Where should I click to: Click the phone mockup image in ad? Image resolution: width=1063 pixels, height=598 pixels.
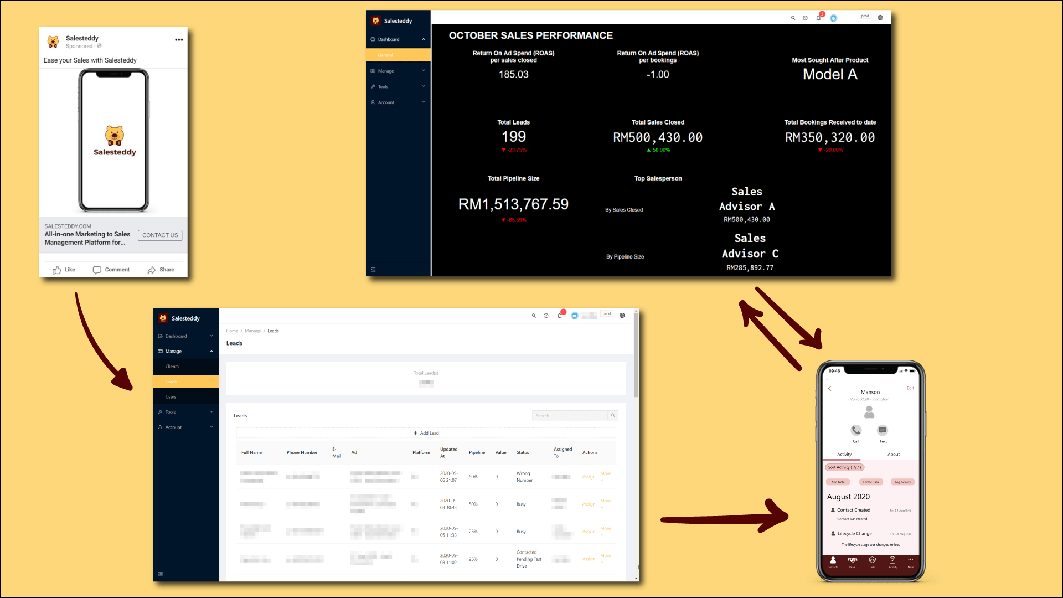coord(114,141)
